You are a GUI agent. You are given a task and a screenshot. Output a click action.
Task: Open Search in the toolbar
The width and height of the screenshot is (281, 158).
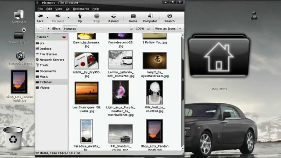pyautogui.click(x=169, y=18)
